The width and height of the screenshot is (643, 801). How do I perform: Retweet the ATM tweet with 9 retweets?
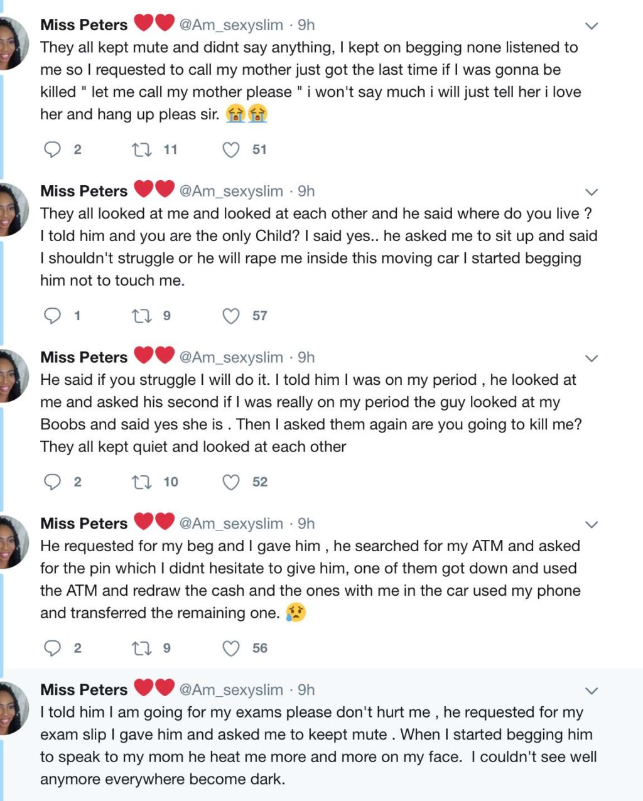141,648
